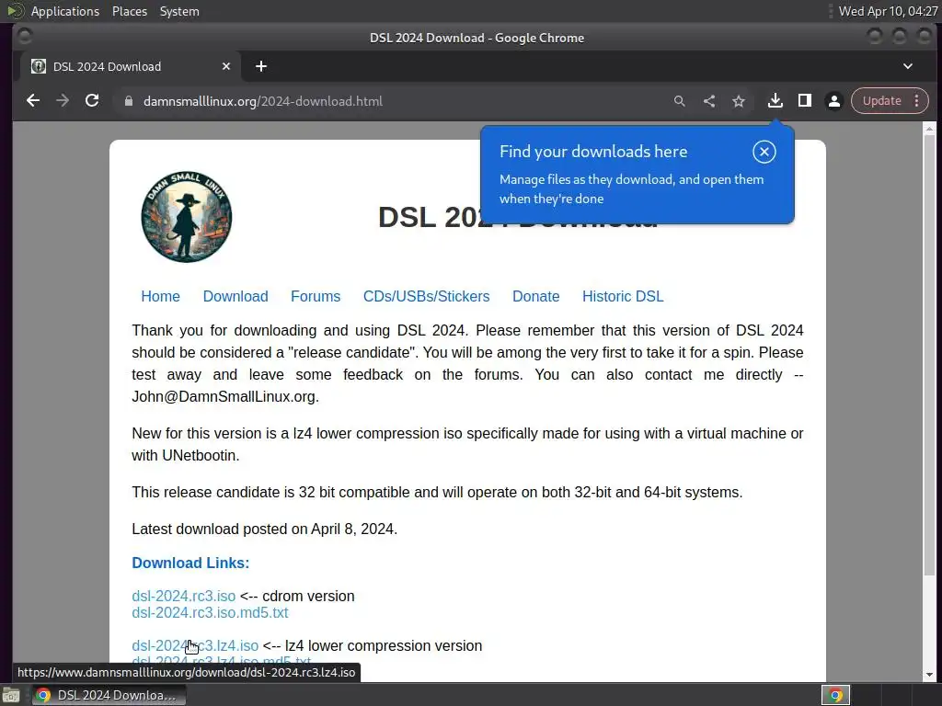This screenshot has width=942, height=706.
Task: Click the clock showing Wed Apr 10
Action: click(x=888, y=11)
